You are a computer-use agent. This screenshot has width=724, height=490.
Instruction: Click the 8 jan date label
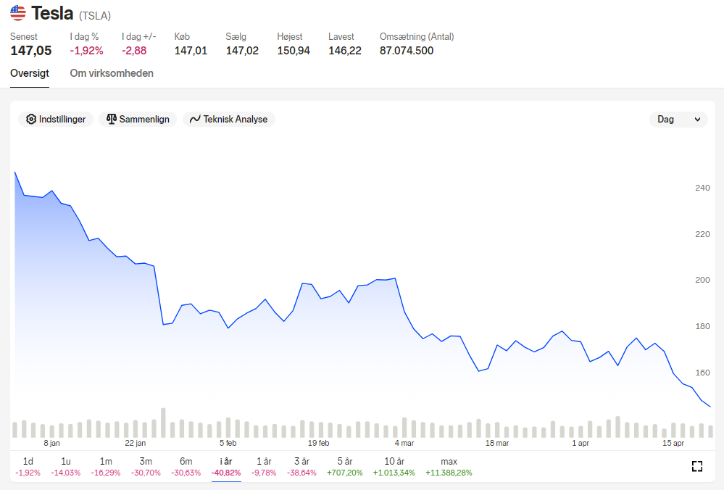click(x=51, y=443)
